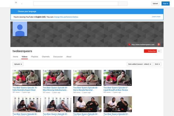This screenshot has height=116, width=174.
Task: Click the Sign in button
Action: pyautogui.click(x=165, y=3)
